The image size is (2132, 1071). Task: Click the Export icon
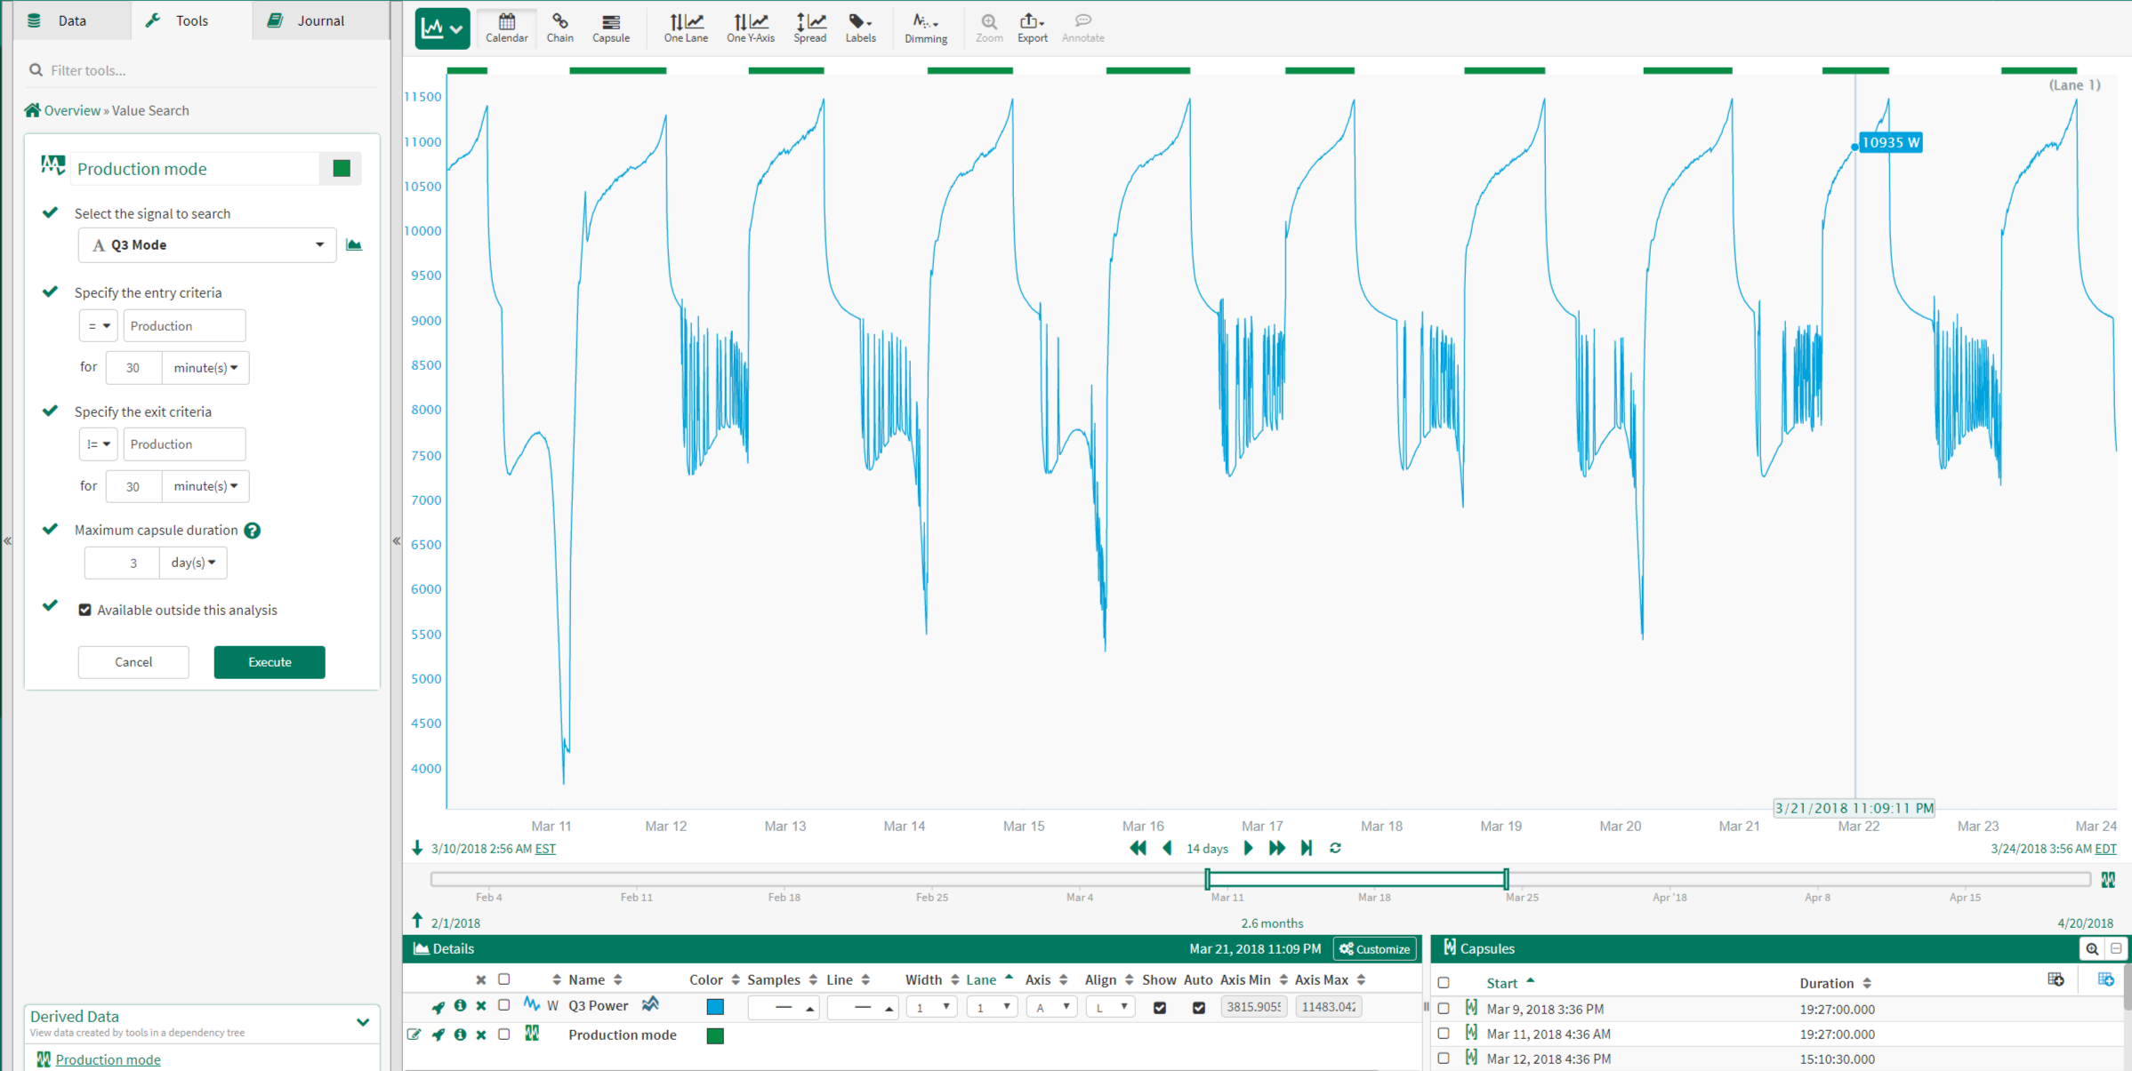(x=1032, y=27)
